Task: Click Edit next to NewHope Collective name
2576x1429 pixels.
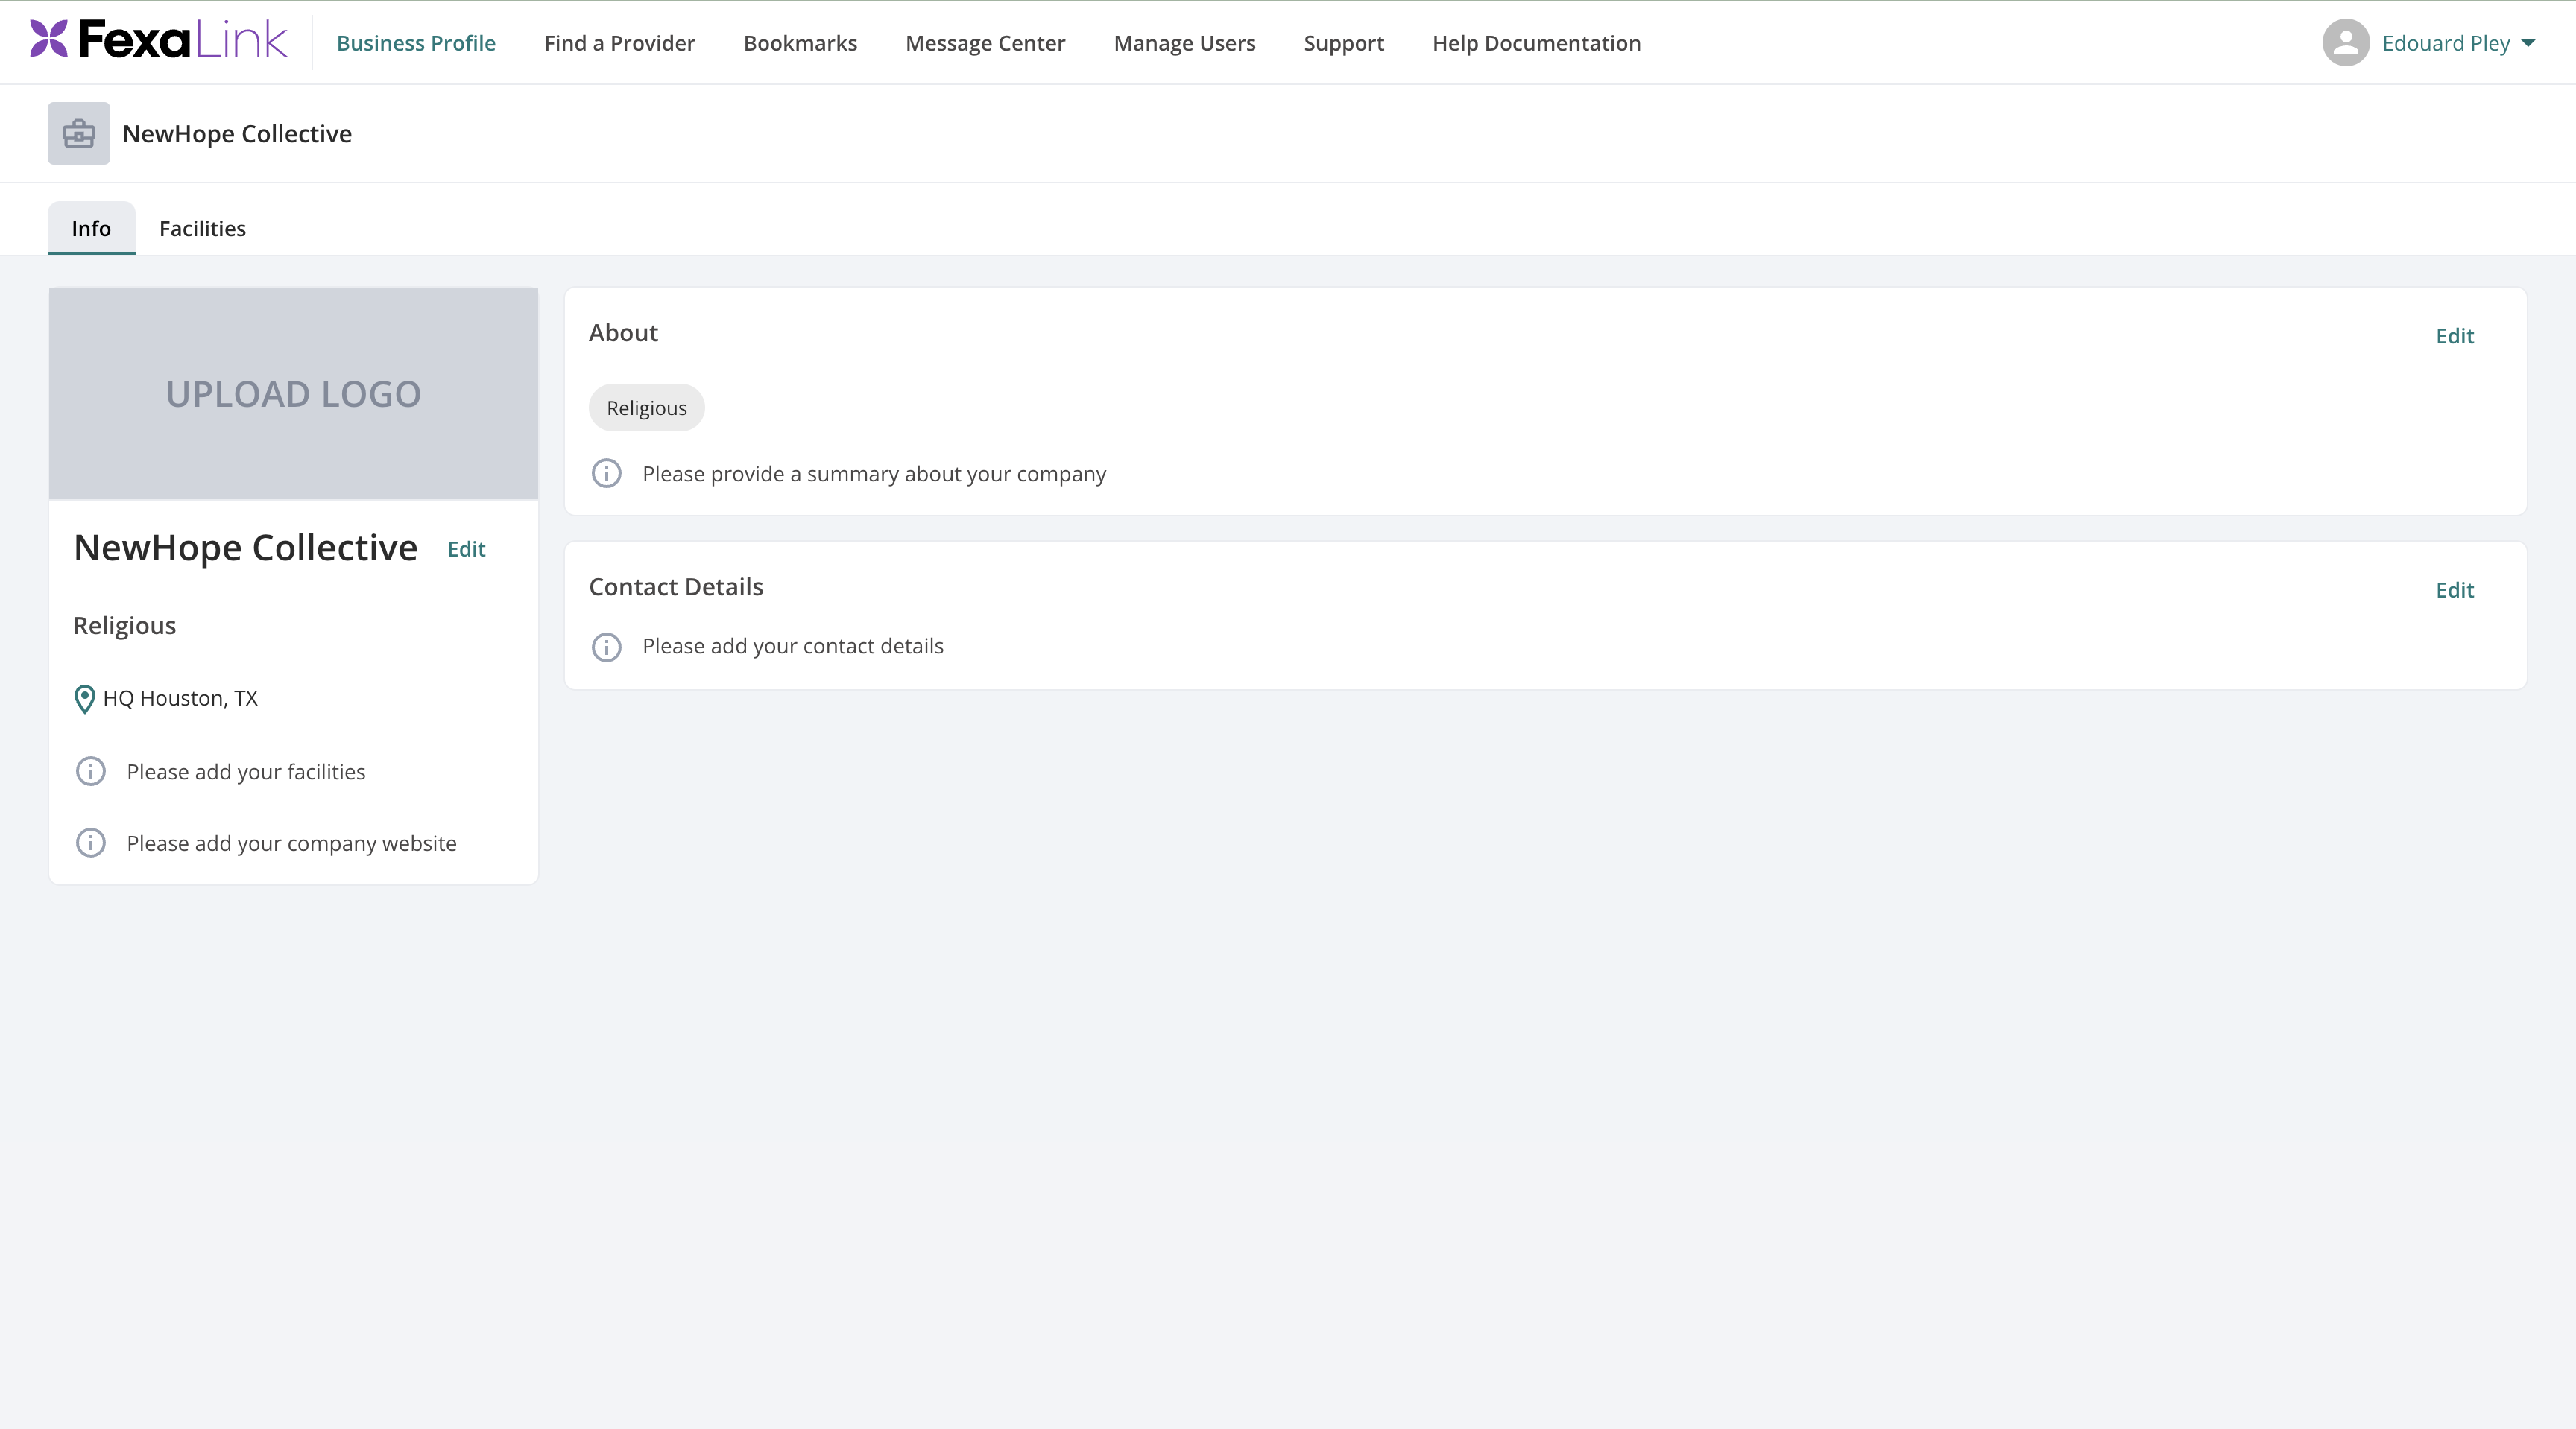Action: (466, 548)
